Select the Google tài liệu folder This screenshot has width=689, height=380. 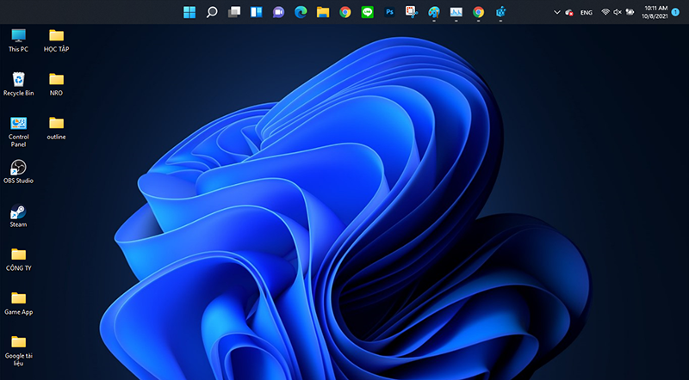18,351
